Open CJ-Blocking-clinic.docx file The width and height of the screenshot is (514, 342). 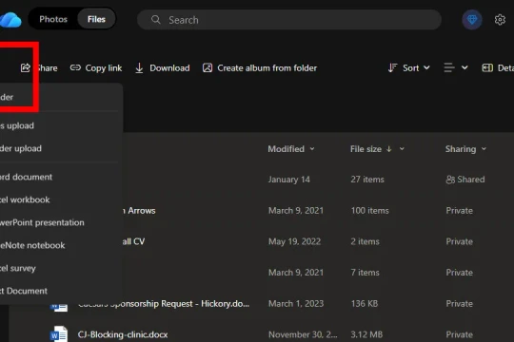point(123,334)
